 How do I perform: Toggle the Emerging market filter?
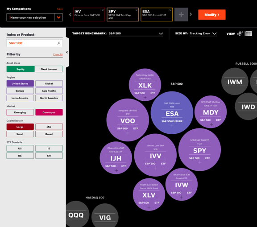click(x=20, y=112)
